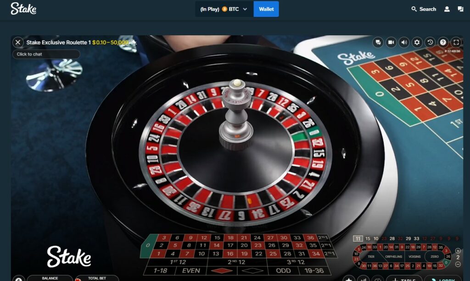
Task: Select the VOISINS racetrack section
Action: pos(414,257)
